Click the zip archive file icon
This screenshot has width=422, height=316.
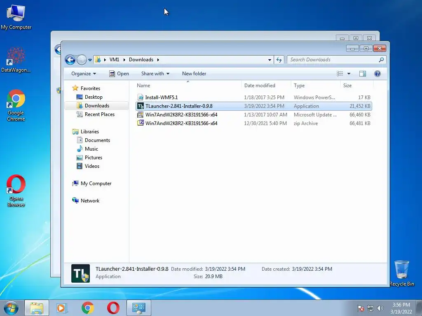(x=140, y=123)
